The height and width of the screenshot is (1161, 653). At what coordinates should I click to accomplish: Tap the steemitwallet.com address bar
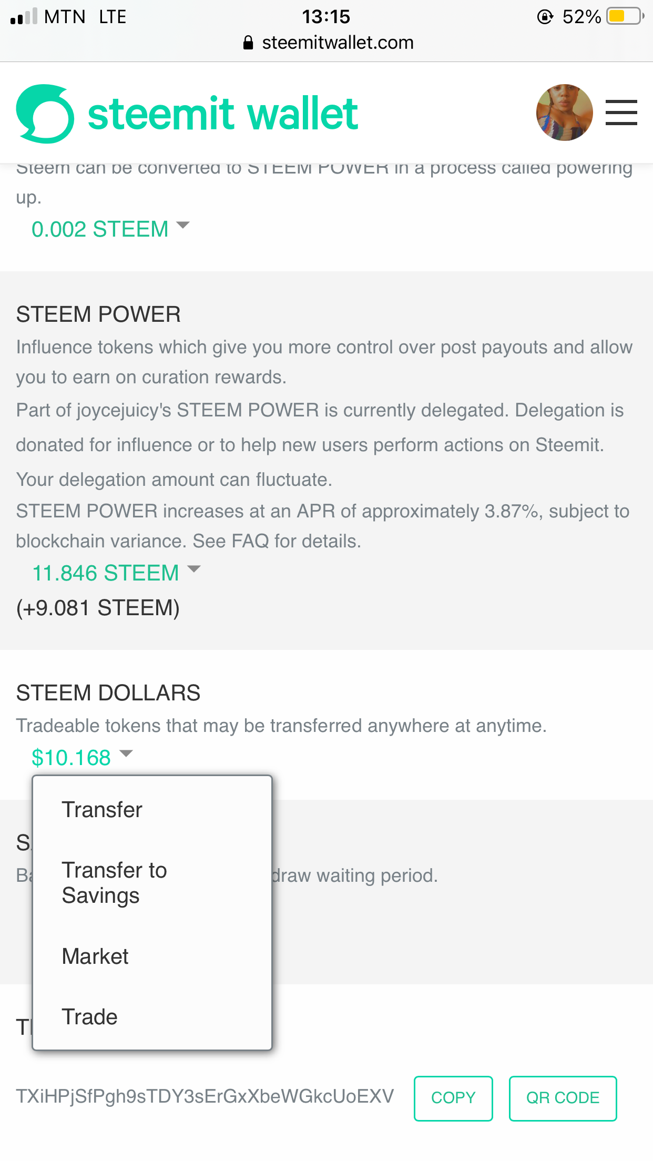[x=338, y=43]
